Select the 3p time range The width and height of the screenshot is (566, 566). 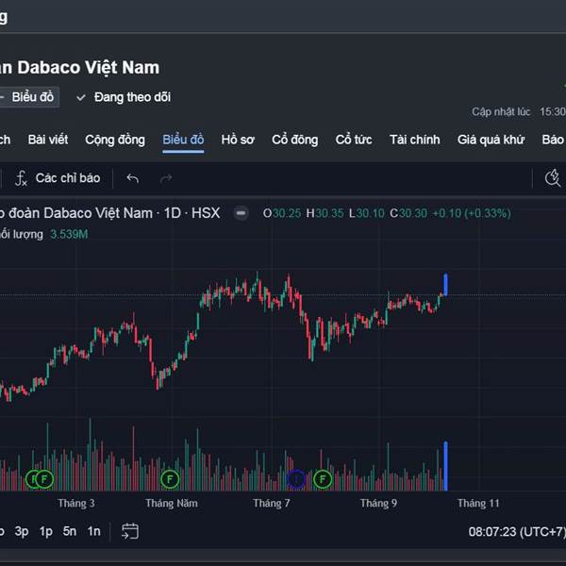[22, 531]
